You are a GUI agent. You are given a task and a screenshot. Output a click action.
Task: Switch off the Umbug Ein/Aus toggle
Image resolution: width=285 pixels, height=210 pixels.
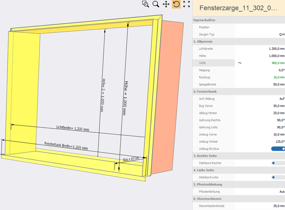277,148
